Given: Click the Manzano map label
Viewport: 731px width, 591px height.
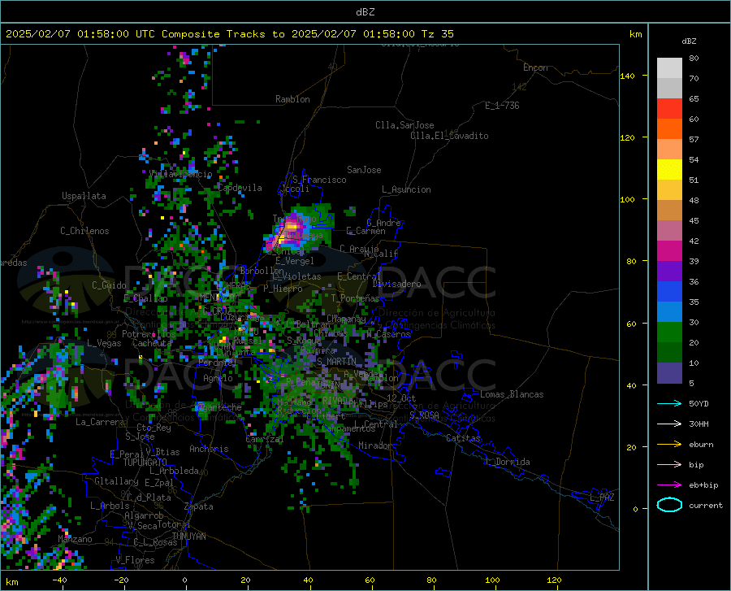Looking at the screenshot, I should [x=75, y=539].
